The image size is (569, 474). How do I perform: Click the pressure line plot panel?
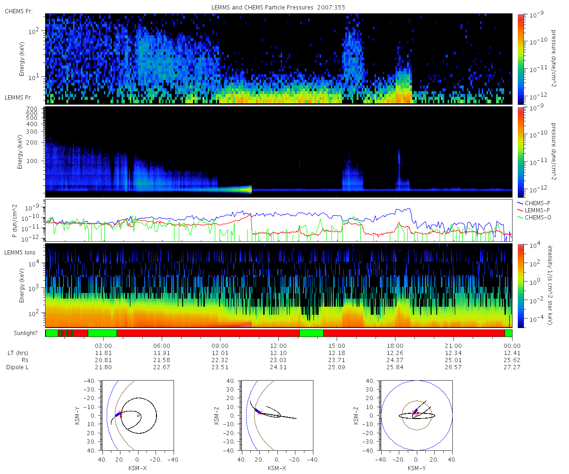coord(279,221)
